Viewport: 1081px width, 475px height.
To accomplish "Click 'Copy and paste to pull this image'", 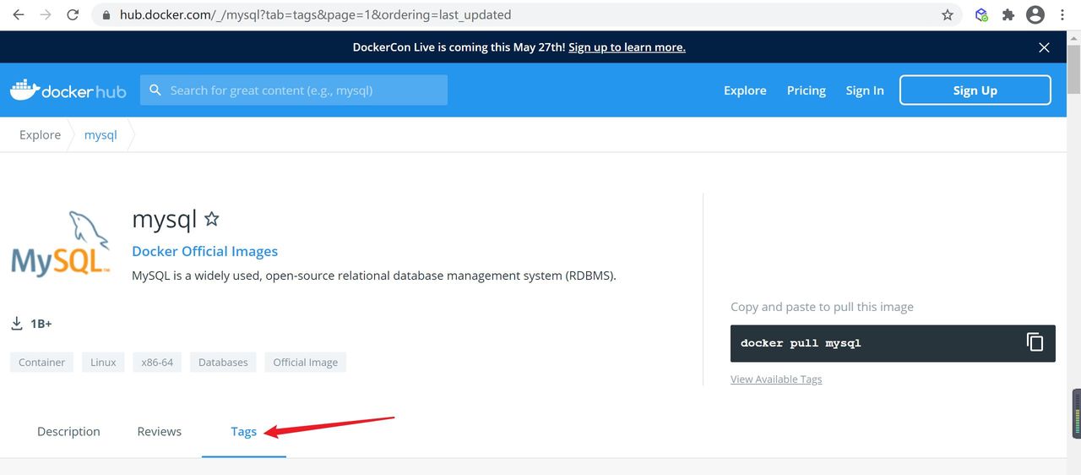I will coord(822,307).
